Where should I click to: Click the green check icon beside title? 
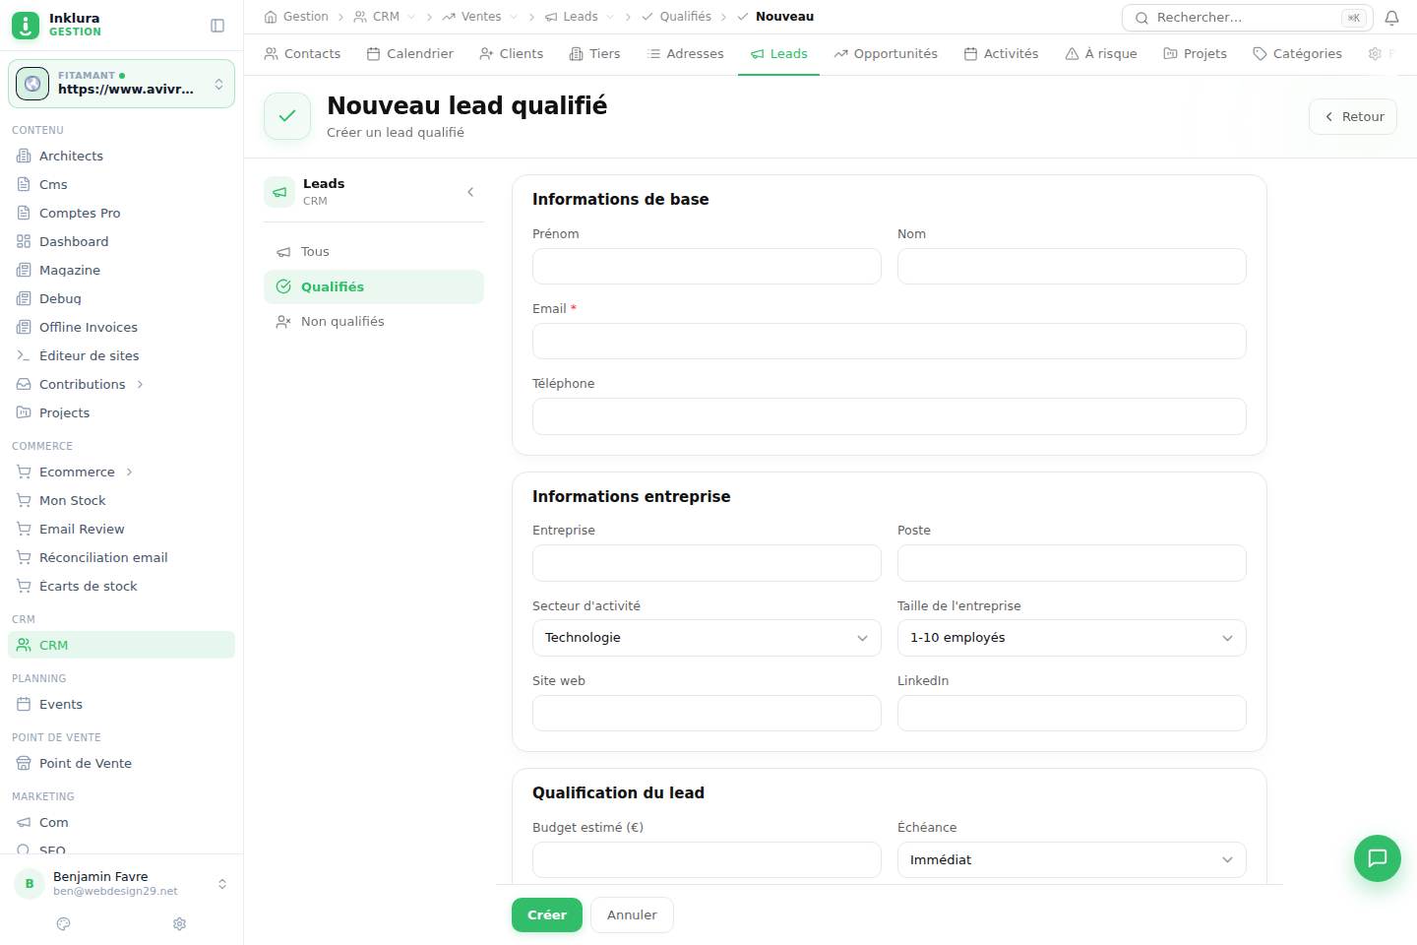[287, 116]
